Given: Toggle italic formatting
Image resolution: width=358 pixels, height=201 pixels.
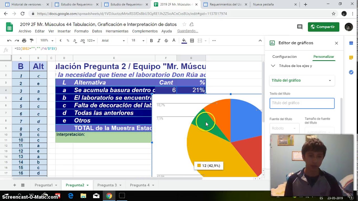Looking at the screenshot, I should [159, 40].
